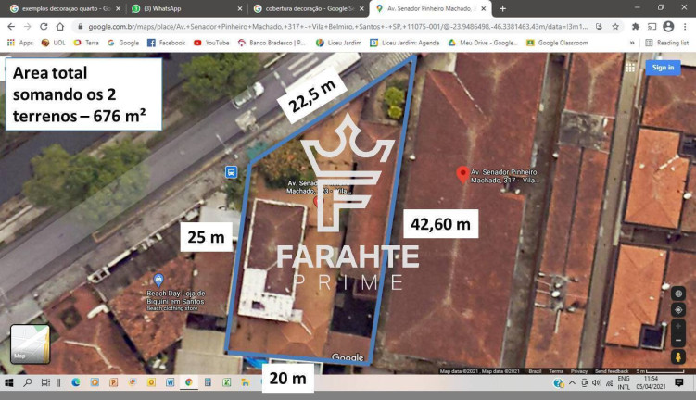The image size is (696, 400).
Task: Open a new browser tab
Action: coord(502,8)
